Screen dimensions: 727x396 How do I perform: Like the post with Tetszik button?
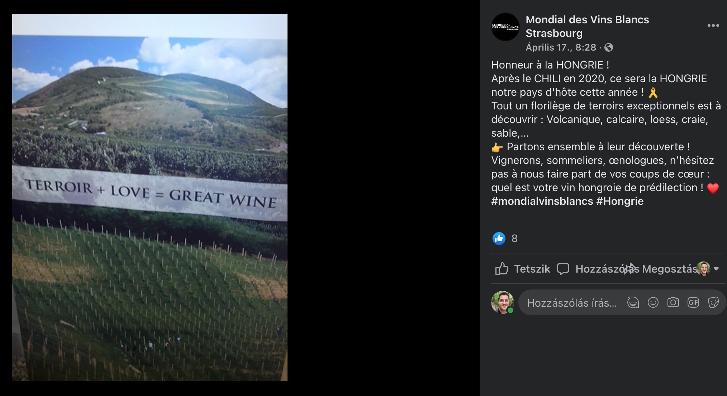click(522, 269)
